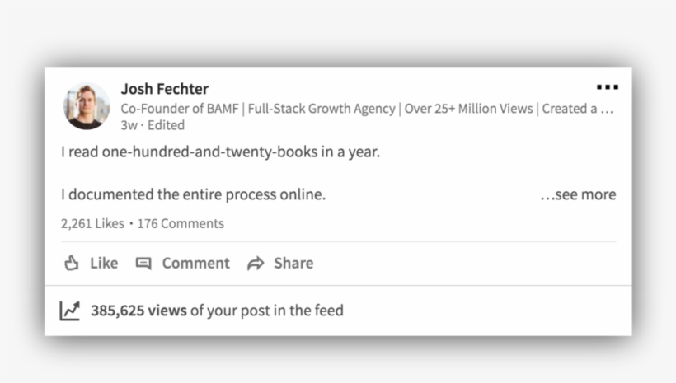The height and width of the screenshot is (383, 676).
Task: Click the "I read one-hundred-and-twenty-books" post line
Action: 220,152
